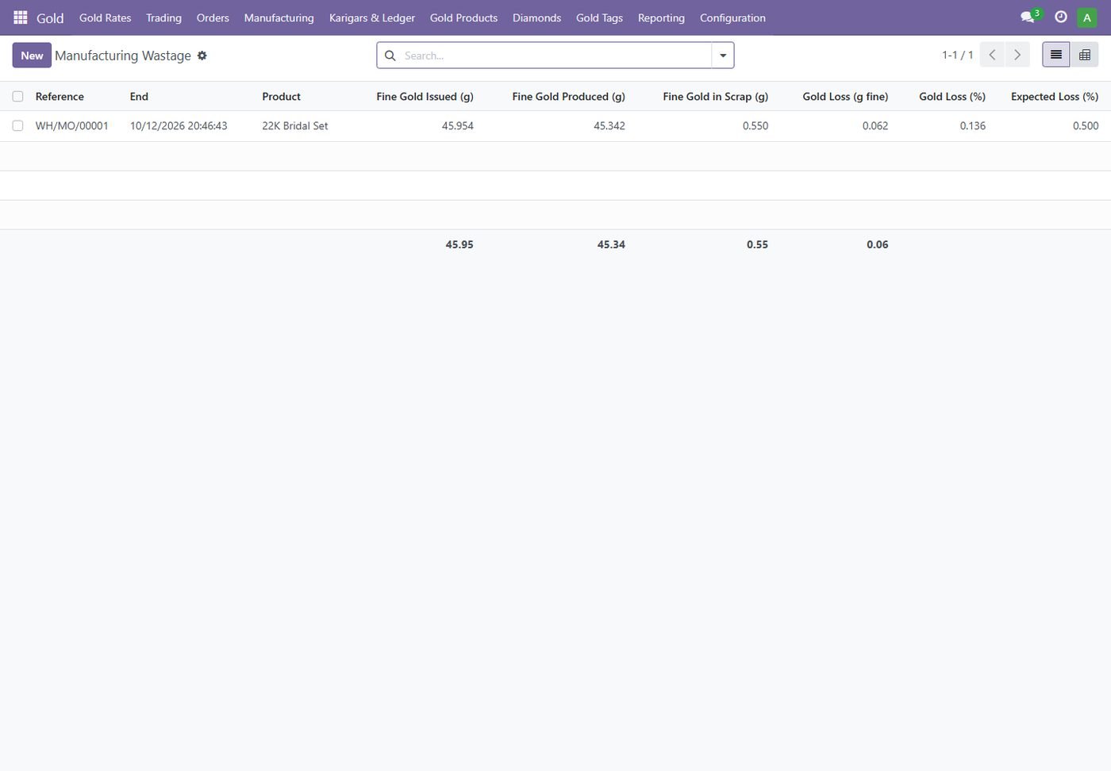Image resolution: width=1111 pixels, height=771 pixels.
Task: Open the Gold Products menu
Action: click(x=463, y=17)
